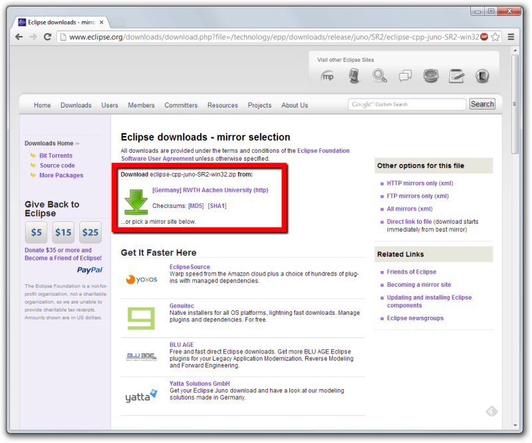Open the Genuitec link
532x443 pixels.
point(182,306)
